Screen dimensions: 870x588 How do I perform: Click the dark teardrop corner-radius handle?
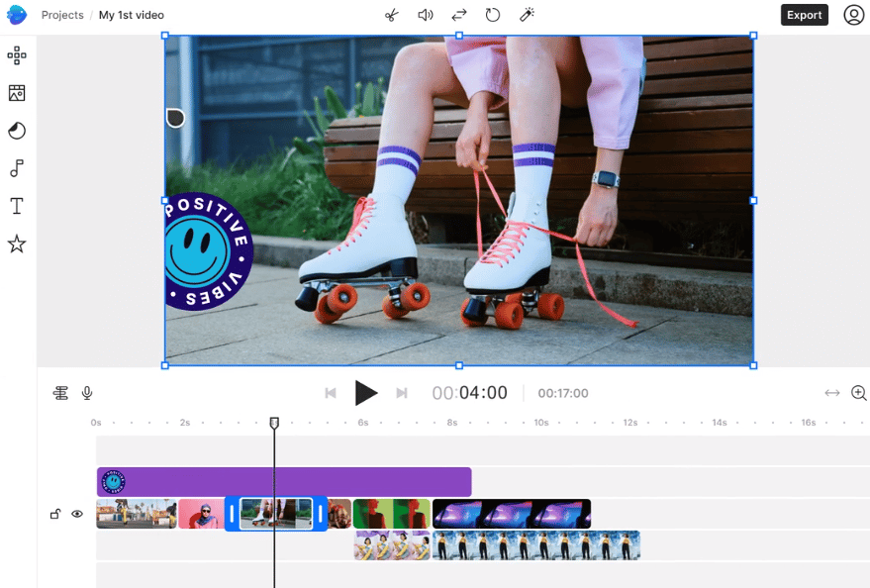[175, 118]
